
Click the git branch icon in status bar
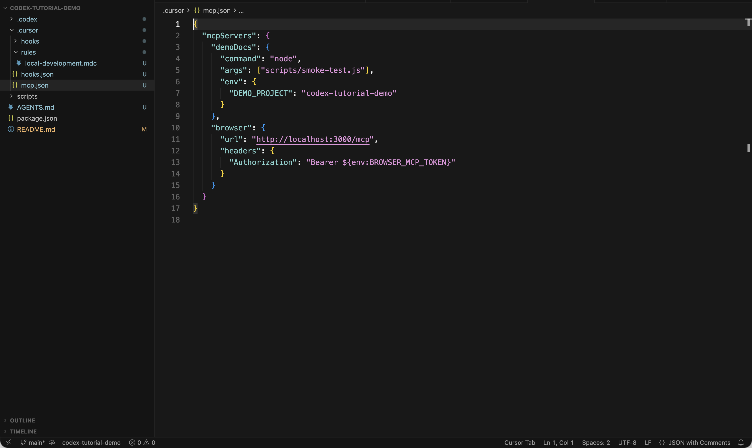[x=23, y=442]
